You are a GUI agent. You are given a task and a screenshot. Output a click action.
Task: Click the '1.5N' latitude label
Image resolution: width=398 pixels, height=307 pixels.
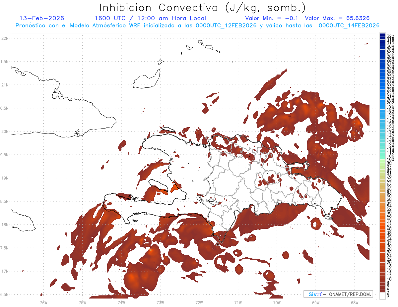[5, 62]
